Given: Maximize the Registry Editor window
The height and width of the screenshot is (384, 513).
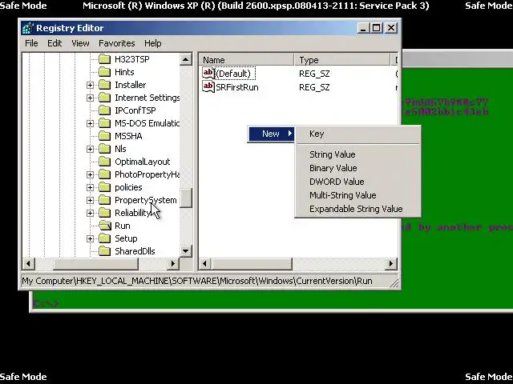Looking at the screenshot, I should coord(376,28).
